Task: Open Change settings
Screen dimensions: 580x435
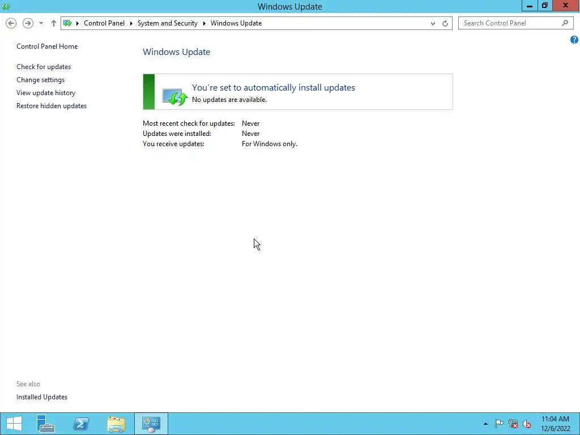Action: coord(40,79)
